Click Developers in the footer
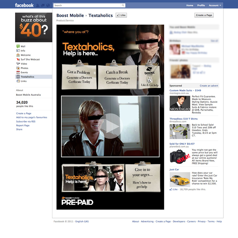The width and height of the screenshot is (238, 238). pyautogui.click(x=179, y=221)
